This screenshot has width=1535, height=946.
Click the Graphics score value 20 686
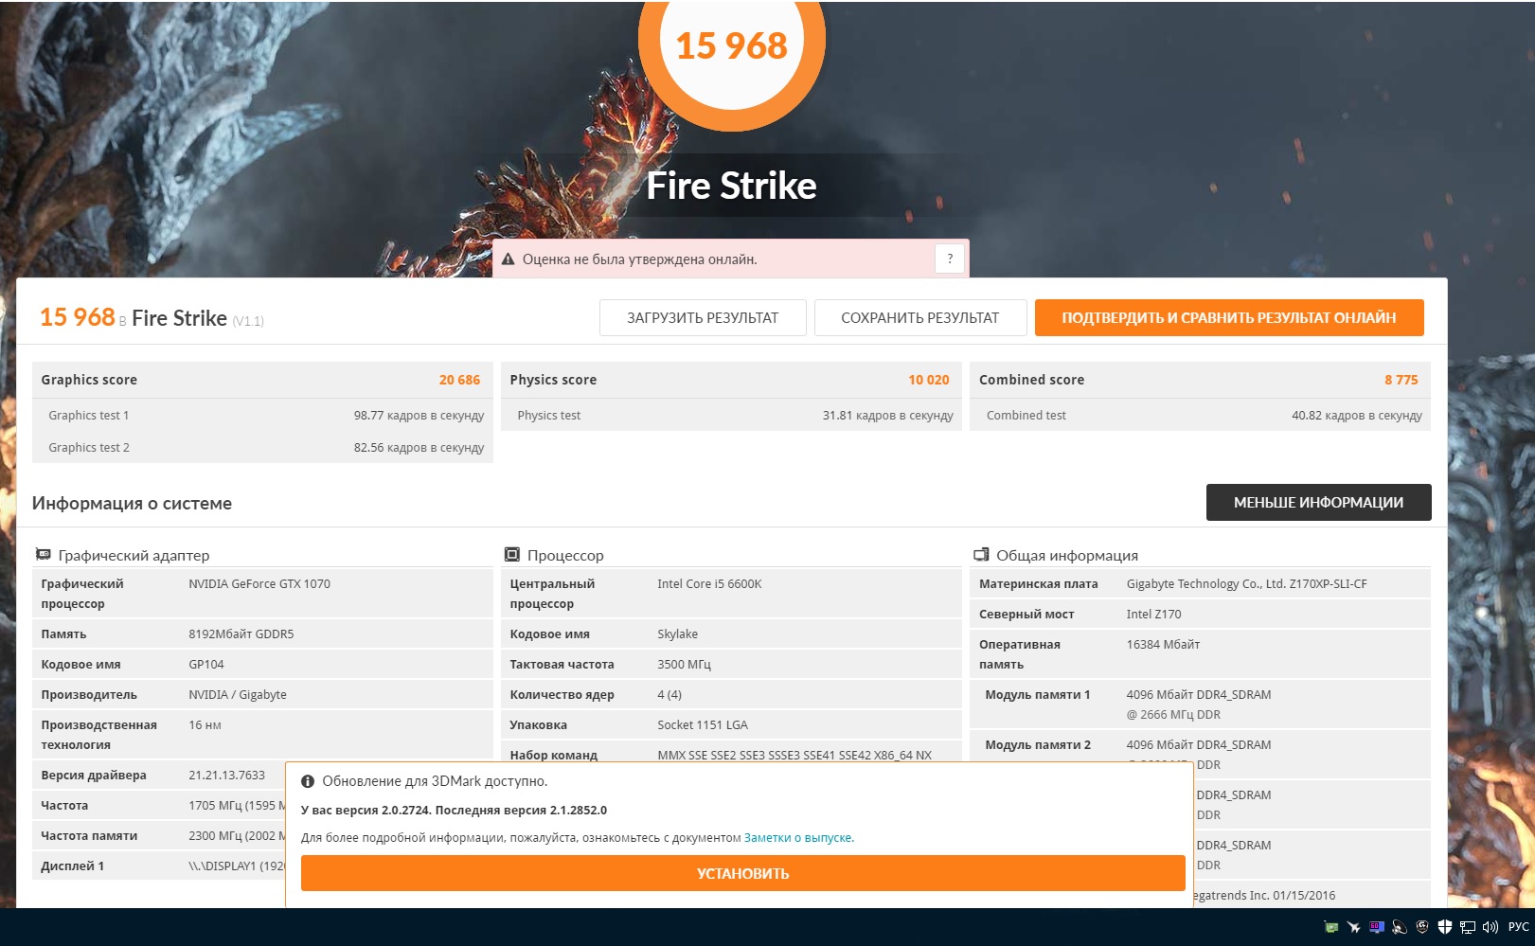(x=459, y=380)
